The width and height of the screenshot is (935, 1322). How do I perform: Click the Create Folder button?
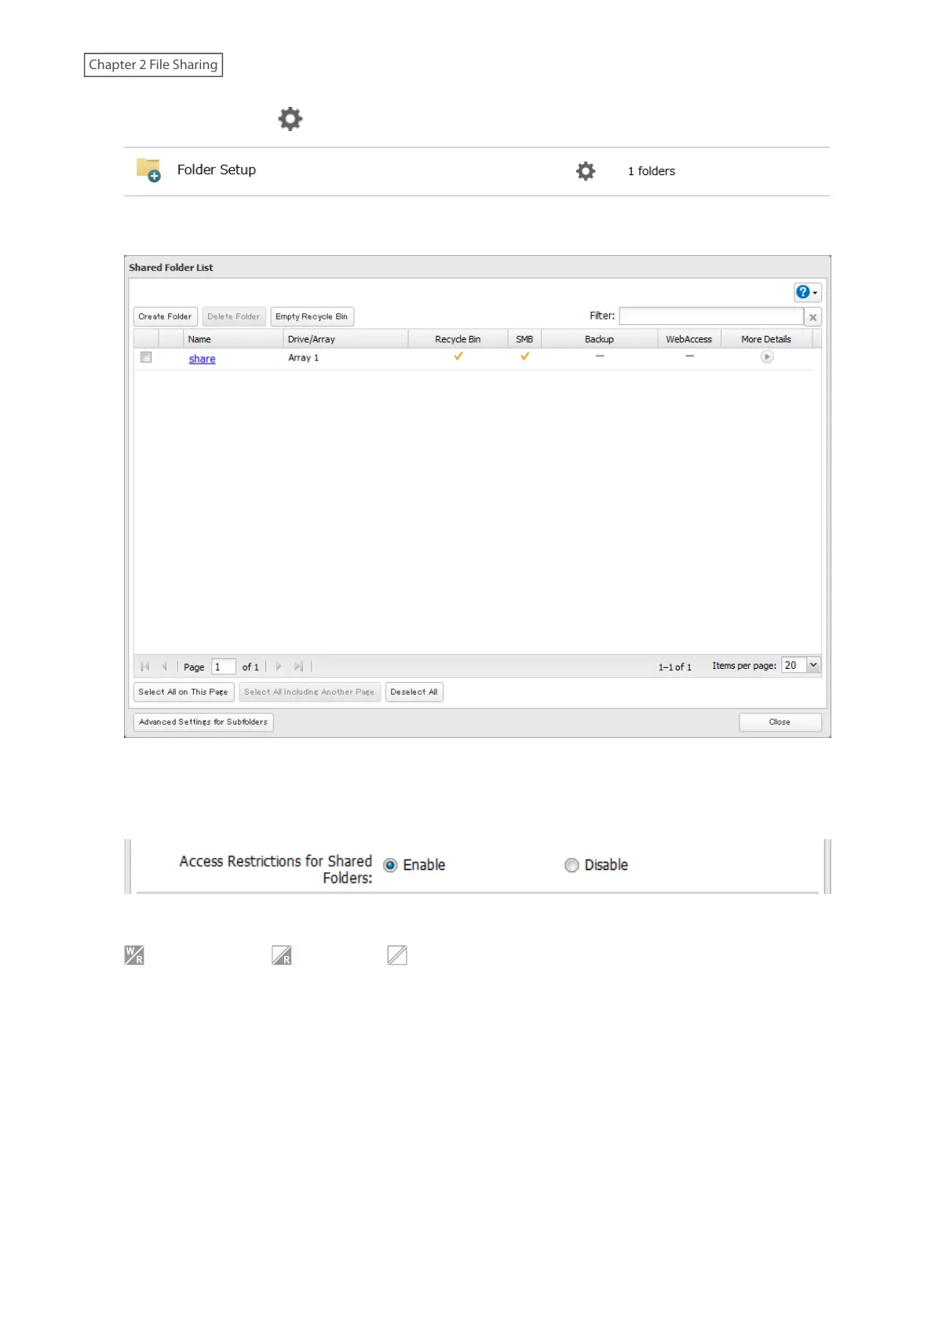[165, 316]
